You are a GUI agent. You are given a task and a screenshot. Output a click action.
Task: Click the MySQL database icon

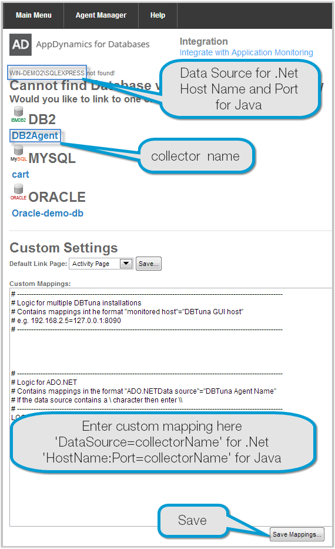19,153
